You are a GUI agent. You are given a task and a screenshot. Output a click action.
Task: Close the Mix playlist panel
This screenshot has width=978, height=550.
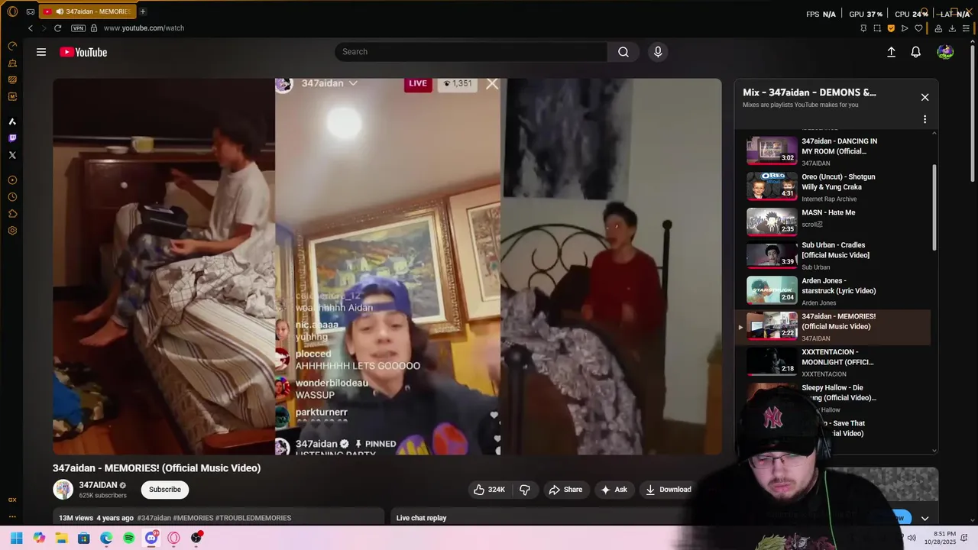click(x=925, y=97)
